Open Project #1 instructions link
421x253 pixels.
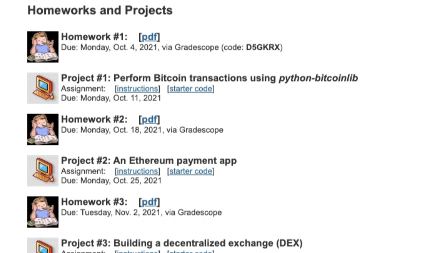click(x=137, y=89)
